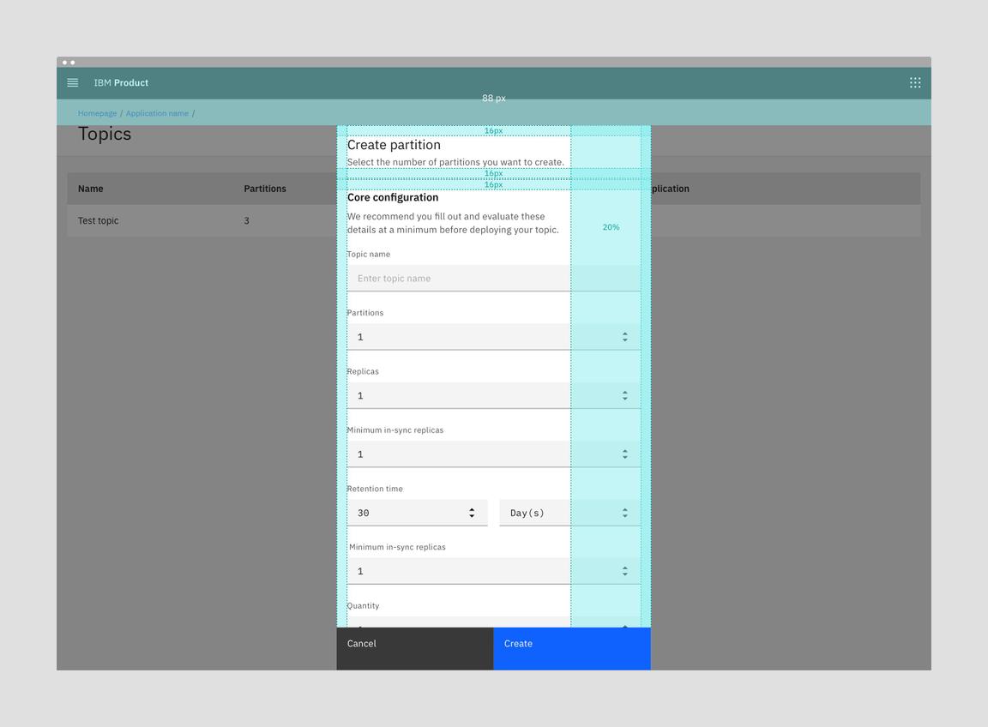
Task: Click the Partitions table column header
Action: point(265,189)
